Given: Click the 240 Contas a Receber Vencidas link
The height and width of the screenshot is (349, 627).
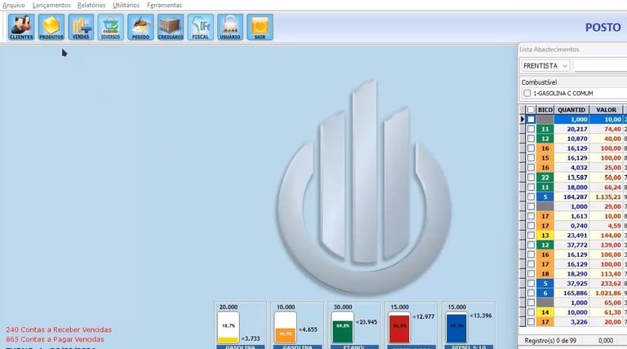Looking at the screenshot, I should pos(59,329).
